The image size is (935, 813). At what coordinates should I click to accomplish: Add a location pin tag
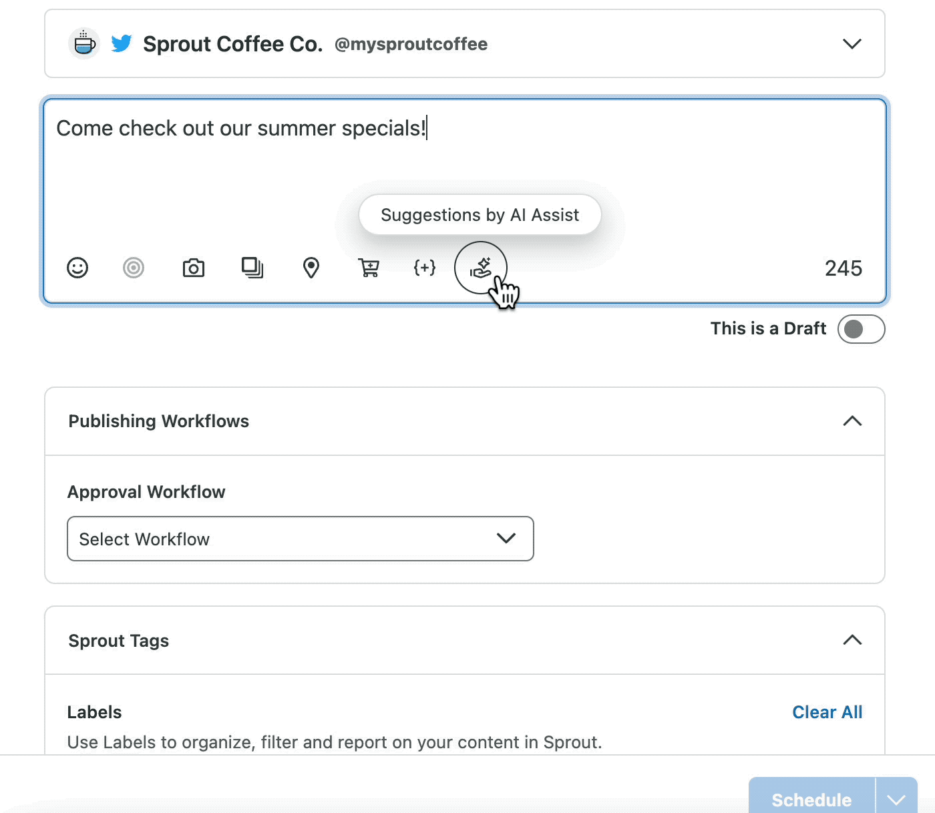pyautogui.click(x=311, y=268)
